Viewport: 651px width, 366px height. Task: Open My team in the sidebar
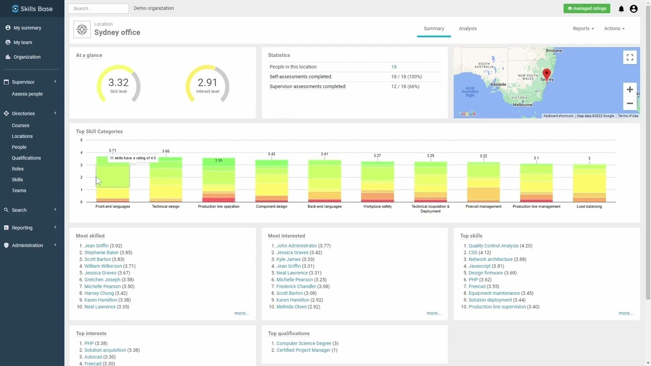(x=23, y=42)
